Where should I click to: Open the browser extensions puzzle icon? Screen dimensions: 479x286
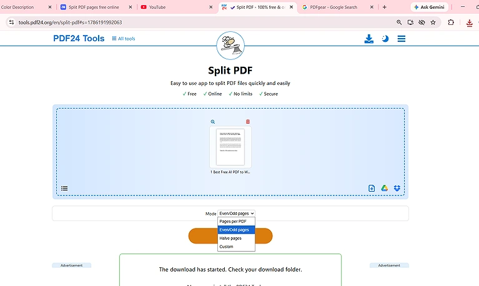tap(451, 22)
